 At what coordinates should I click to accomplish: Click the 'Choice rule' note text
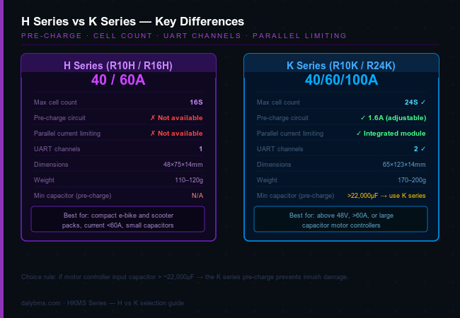point(184,276)
